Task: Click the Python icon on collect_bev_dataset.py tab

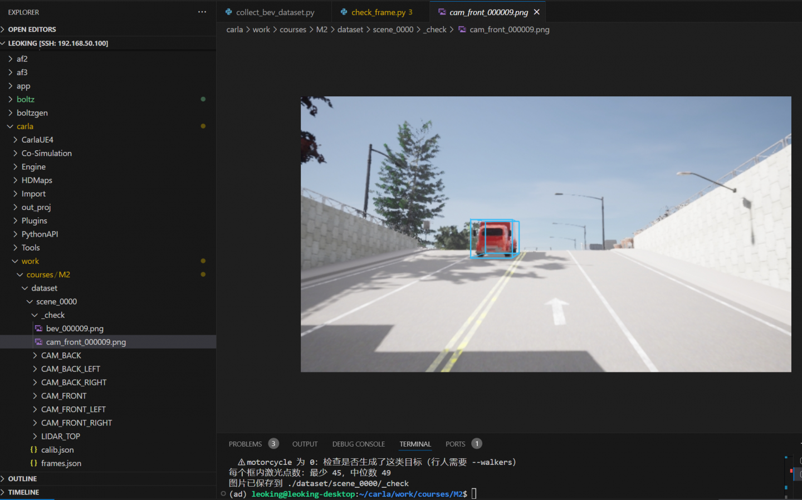Action: pos(229,12)
